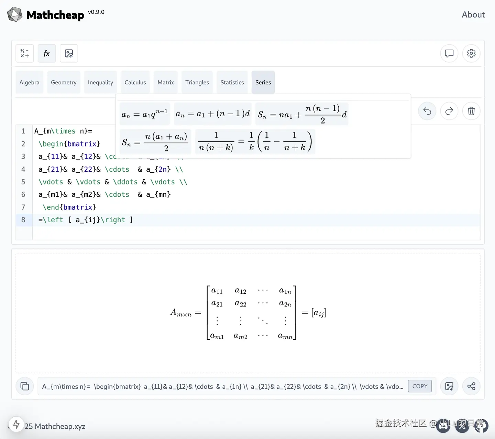Viewport: 495px width, 439px height.
Task: Undo the last editor change
Action: click(x=427, y=111)
